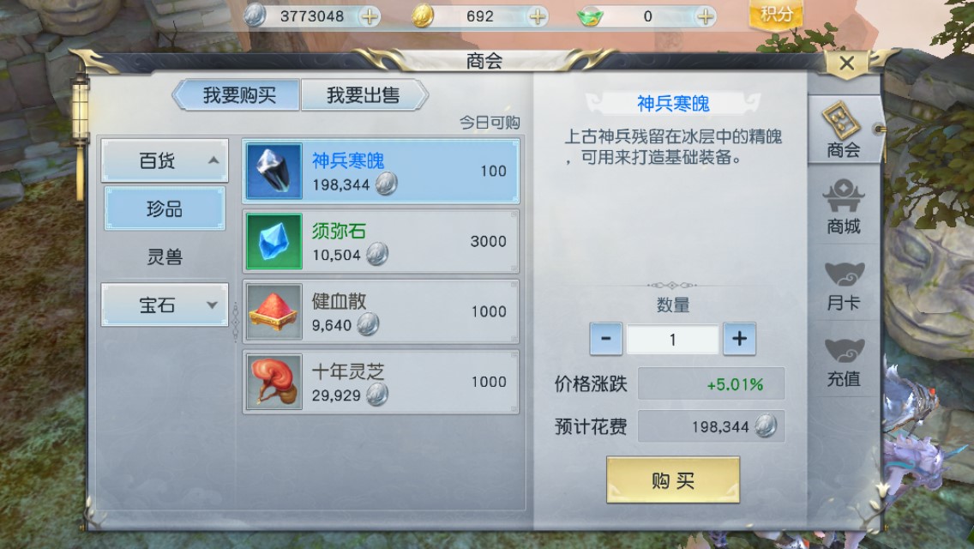
Task: Click the quantity input field
Action: point(672,340)
